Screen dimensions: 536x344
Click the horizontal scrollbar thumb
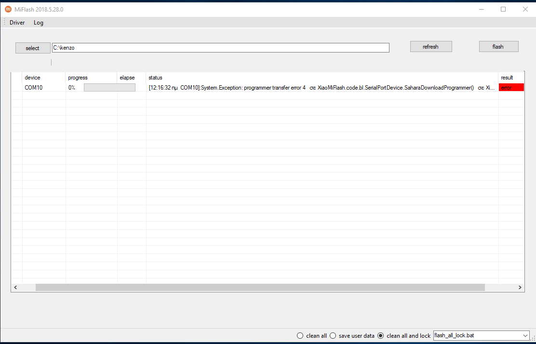(x=260, y=287)
